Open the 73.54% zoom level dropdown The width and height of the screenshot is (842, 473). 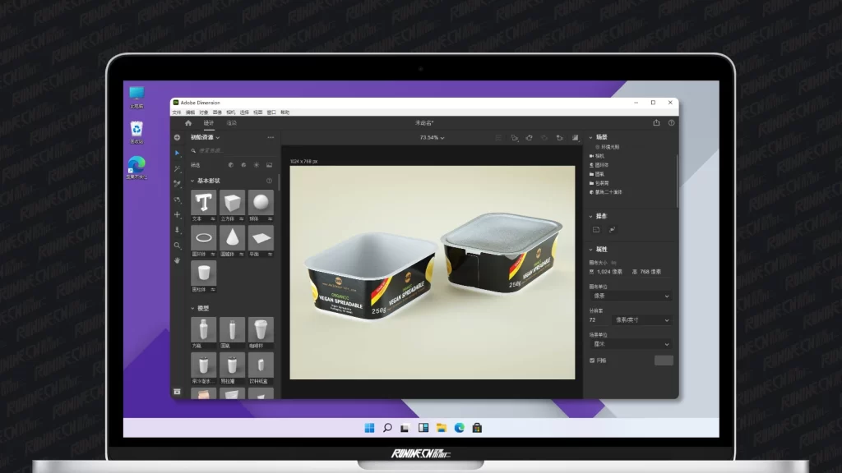coord(432,138)
